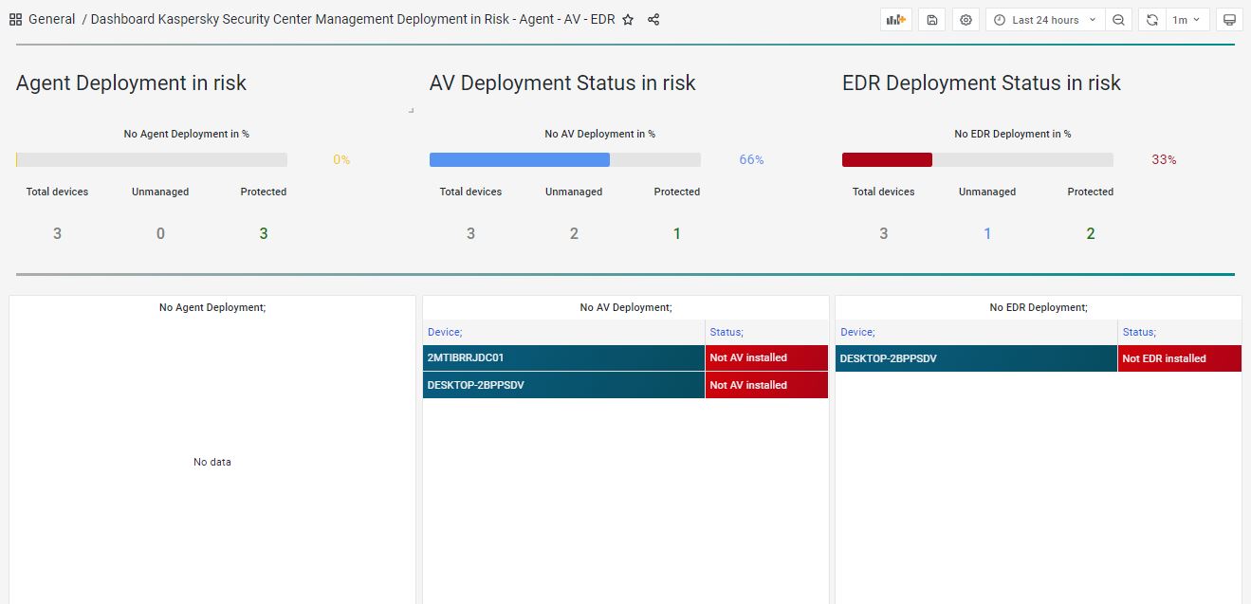Click the EDR Deployment Status in risk heading
Viewport: 1251px width, 604px height.
[x=982, y=83]
